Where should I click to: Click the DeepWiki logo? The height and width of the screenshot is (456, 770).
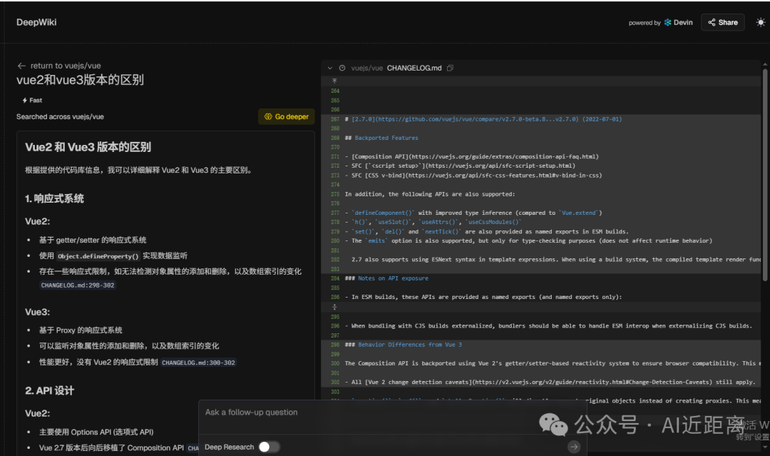(36, 22)
